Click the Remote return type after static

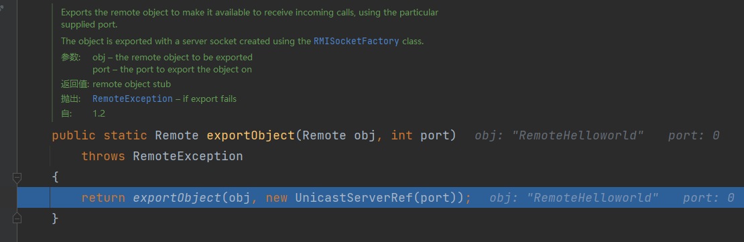(177, 135)
